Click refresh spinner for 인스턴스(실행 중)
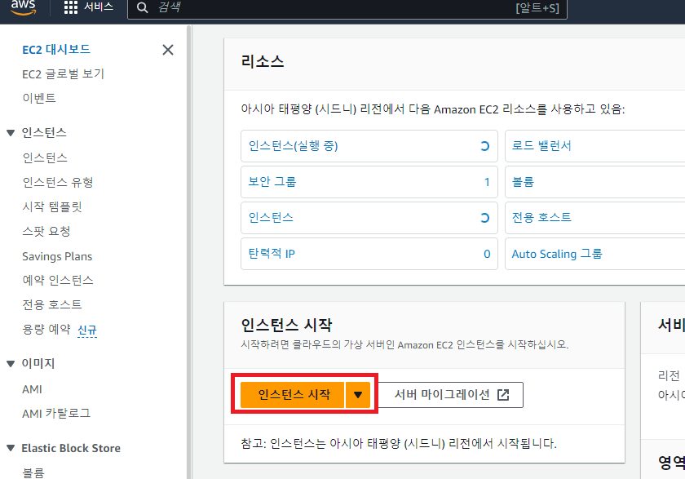 (484, 146)
